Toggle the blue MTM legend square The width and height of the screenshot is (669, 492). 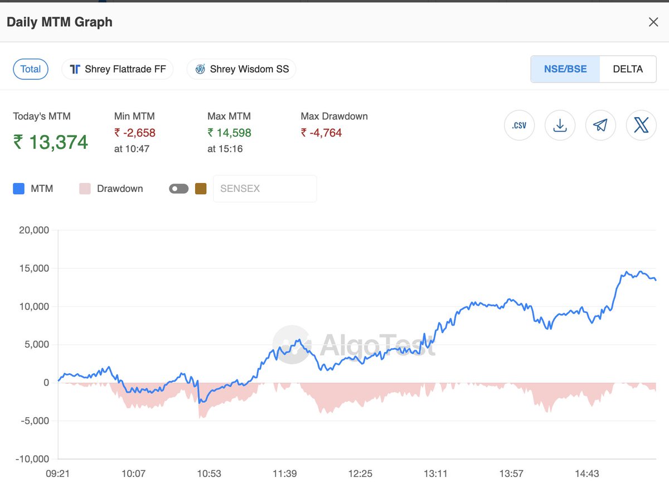[19, 189]
